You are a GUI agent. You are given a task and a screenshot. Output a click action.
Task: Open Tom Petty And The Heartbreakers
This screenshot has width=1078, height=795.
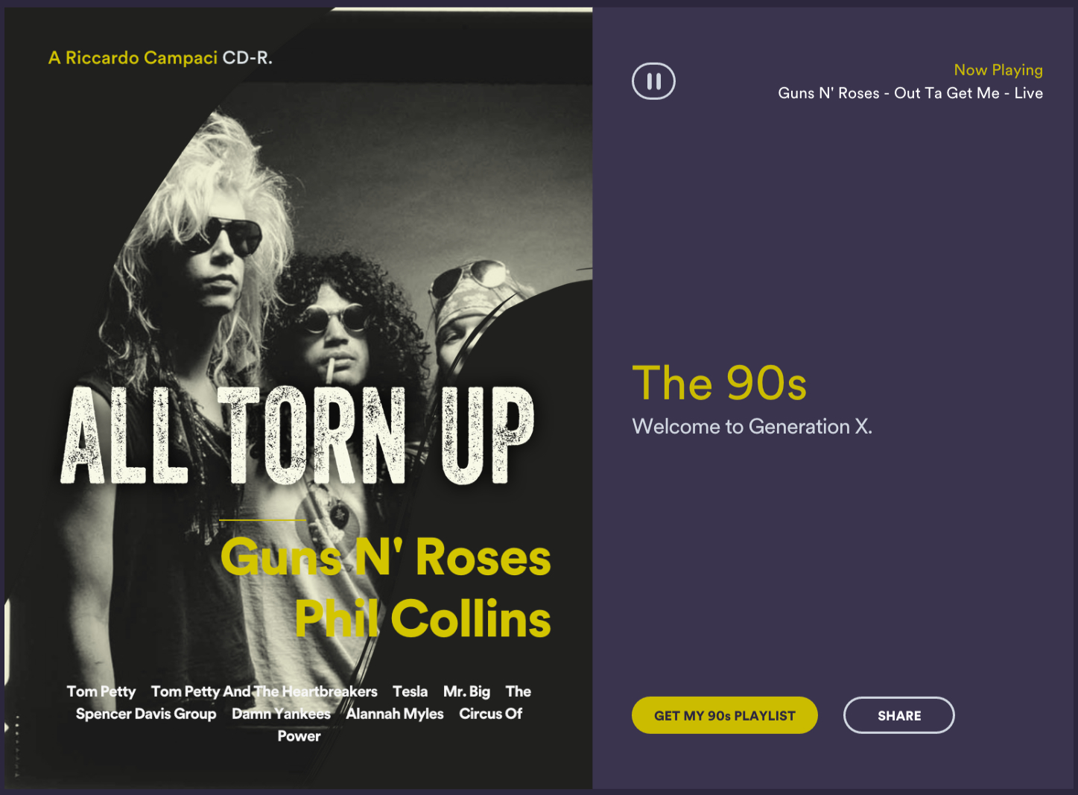tap(264, 691)
